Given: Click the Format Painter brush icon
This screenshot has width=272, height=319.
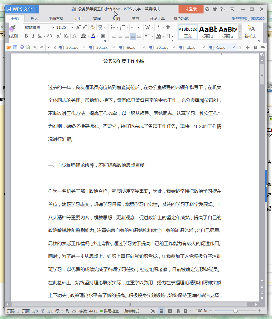Looking at the screenshot, I should point(13,28).
